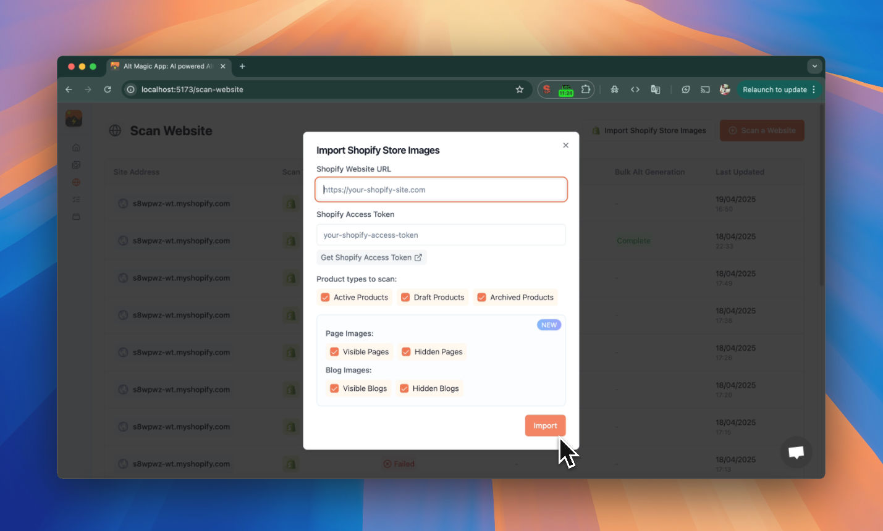Click the red S extension icon
This screenshot has width=883, height=531.
(547, 90)
